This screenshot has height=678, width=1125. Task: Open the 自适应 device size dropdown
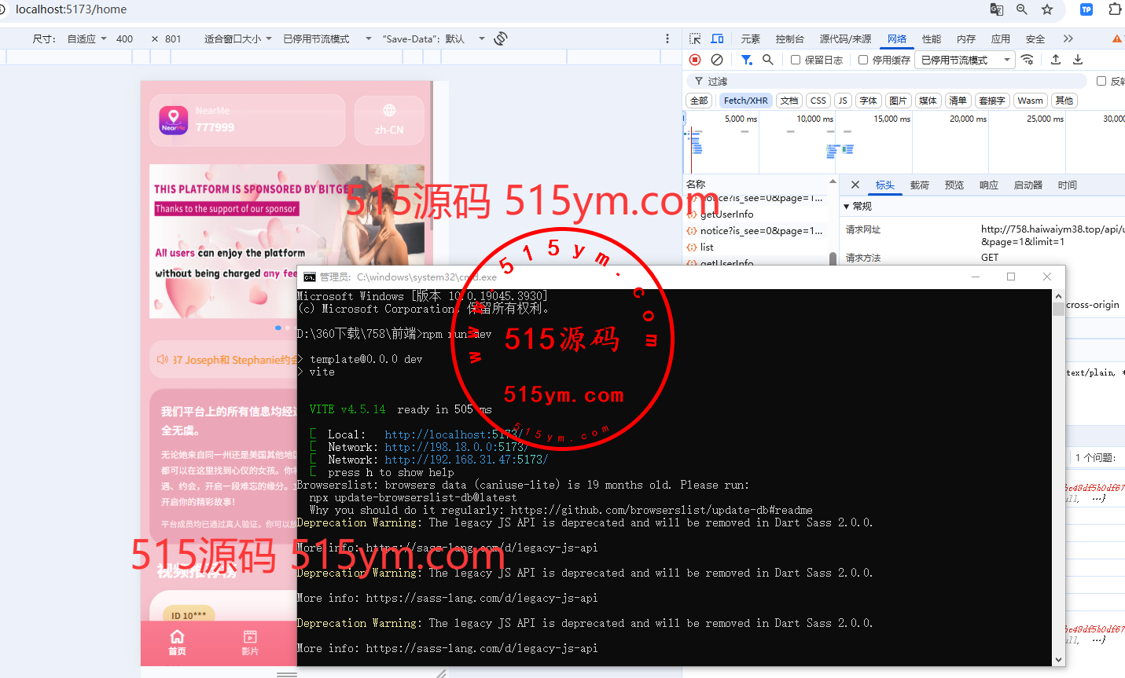click(86, 38)
